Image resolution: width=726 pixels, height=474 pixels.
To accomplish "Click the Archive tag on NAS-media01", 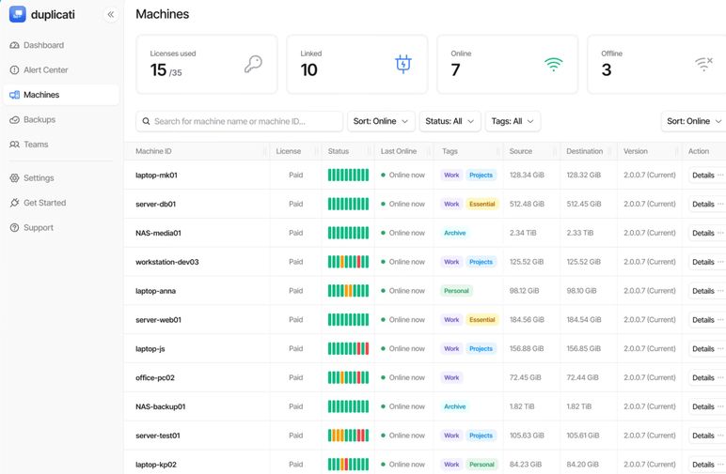I will point(454,233).
